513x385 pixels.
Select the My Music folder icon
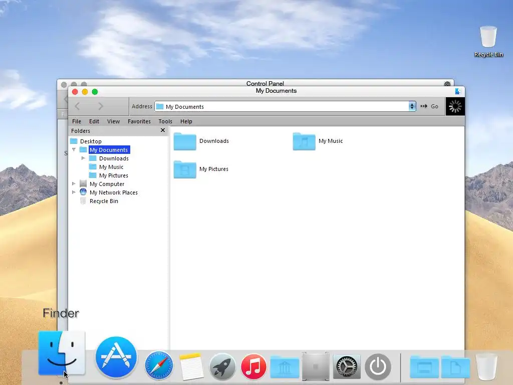coord(304,141)
